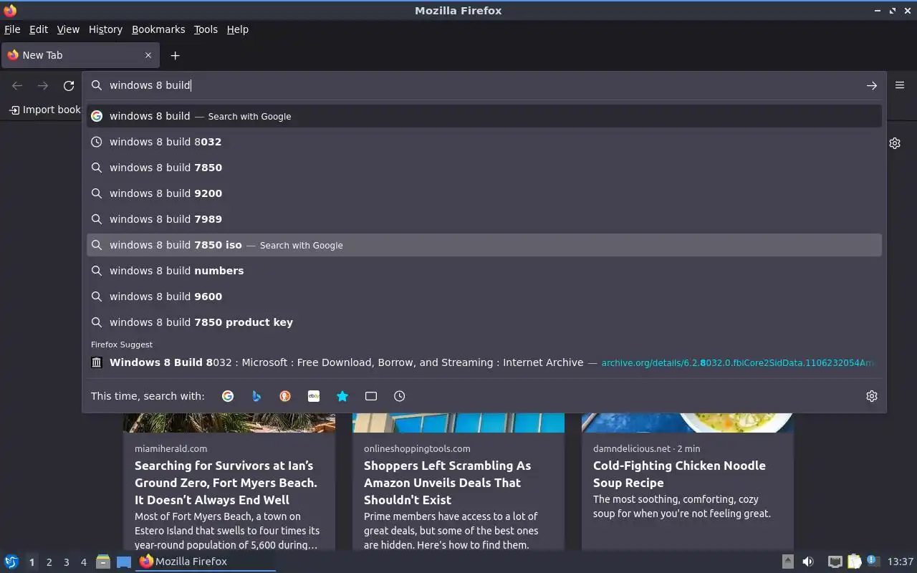Click the Import bookmarks toolbar button
The width and height of the screenshot is (917, 573).
pos(44,110)
